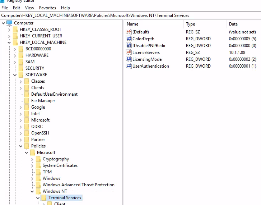Select the OpenSSH key in tree
Image resolution: width=261 pixels, height=205 pixels.
point(40,133)
